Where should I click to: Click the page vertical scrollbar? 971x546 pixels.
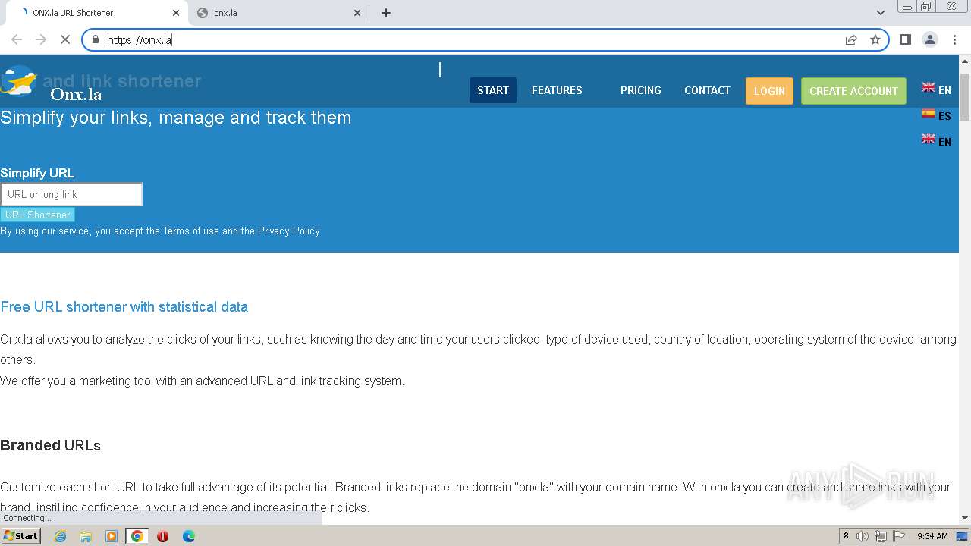coord(965,97)
